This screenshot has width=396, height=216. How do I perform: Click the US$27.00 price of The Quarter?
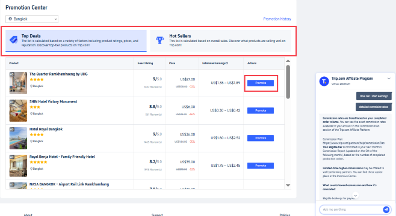pyautogui.click(x=187, y=79)
